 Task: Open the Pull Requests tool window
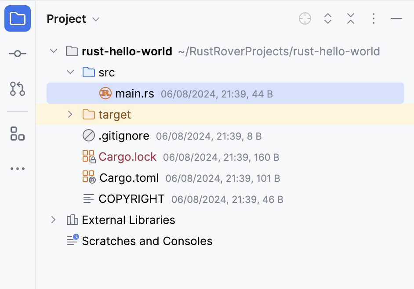pyautogui.click(x=18, y=89)
